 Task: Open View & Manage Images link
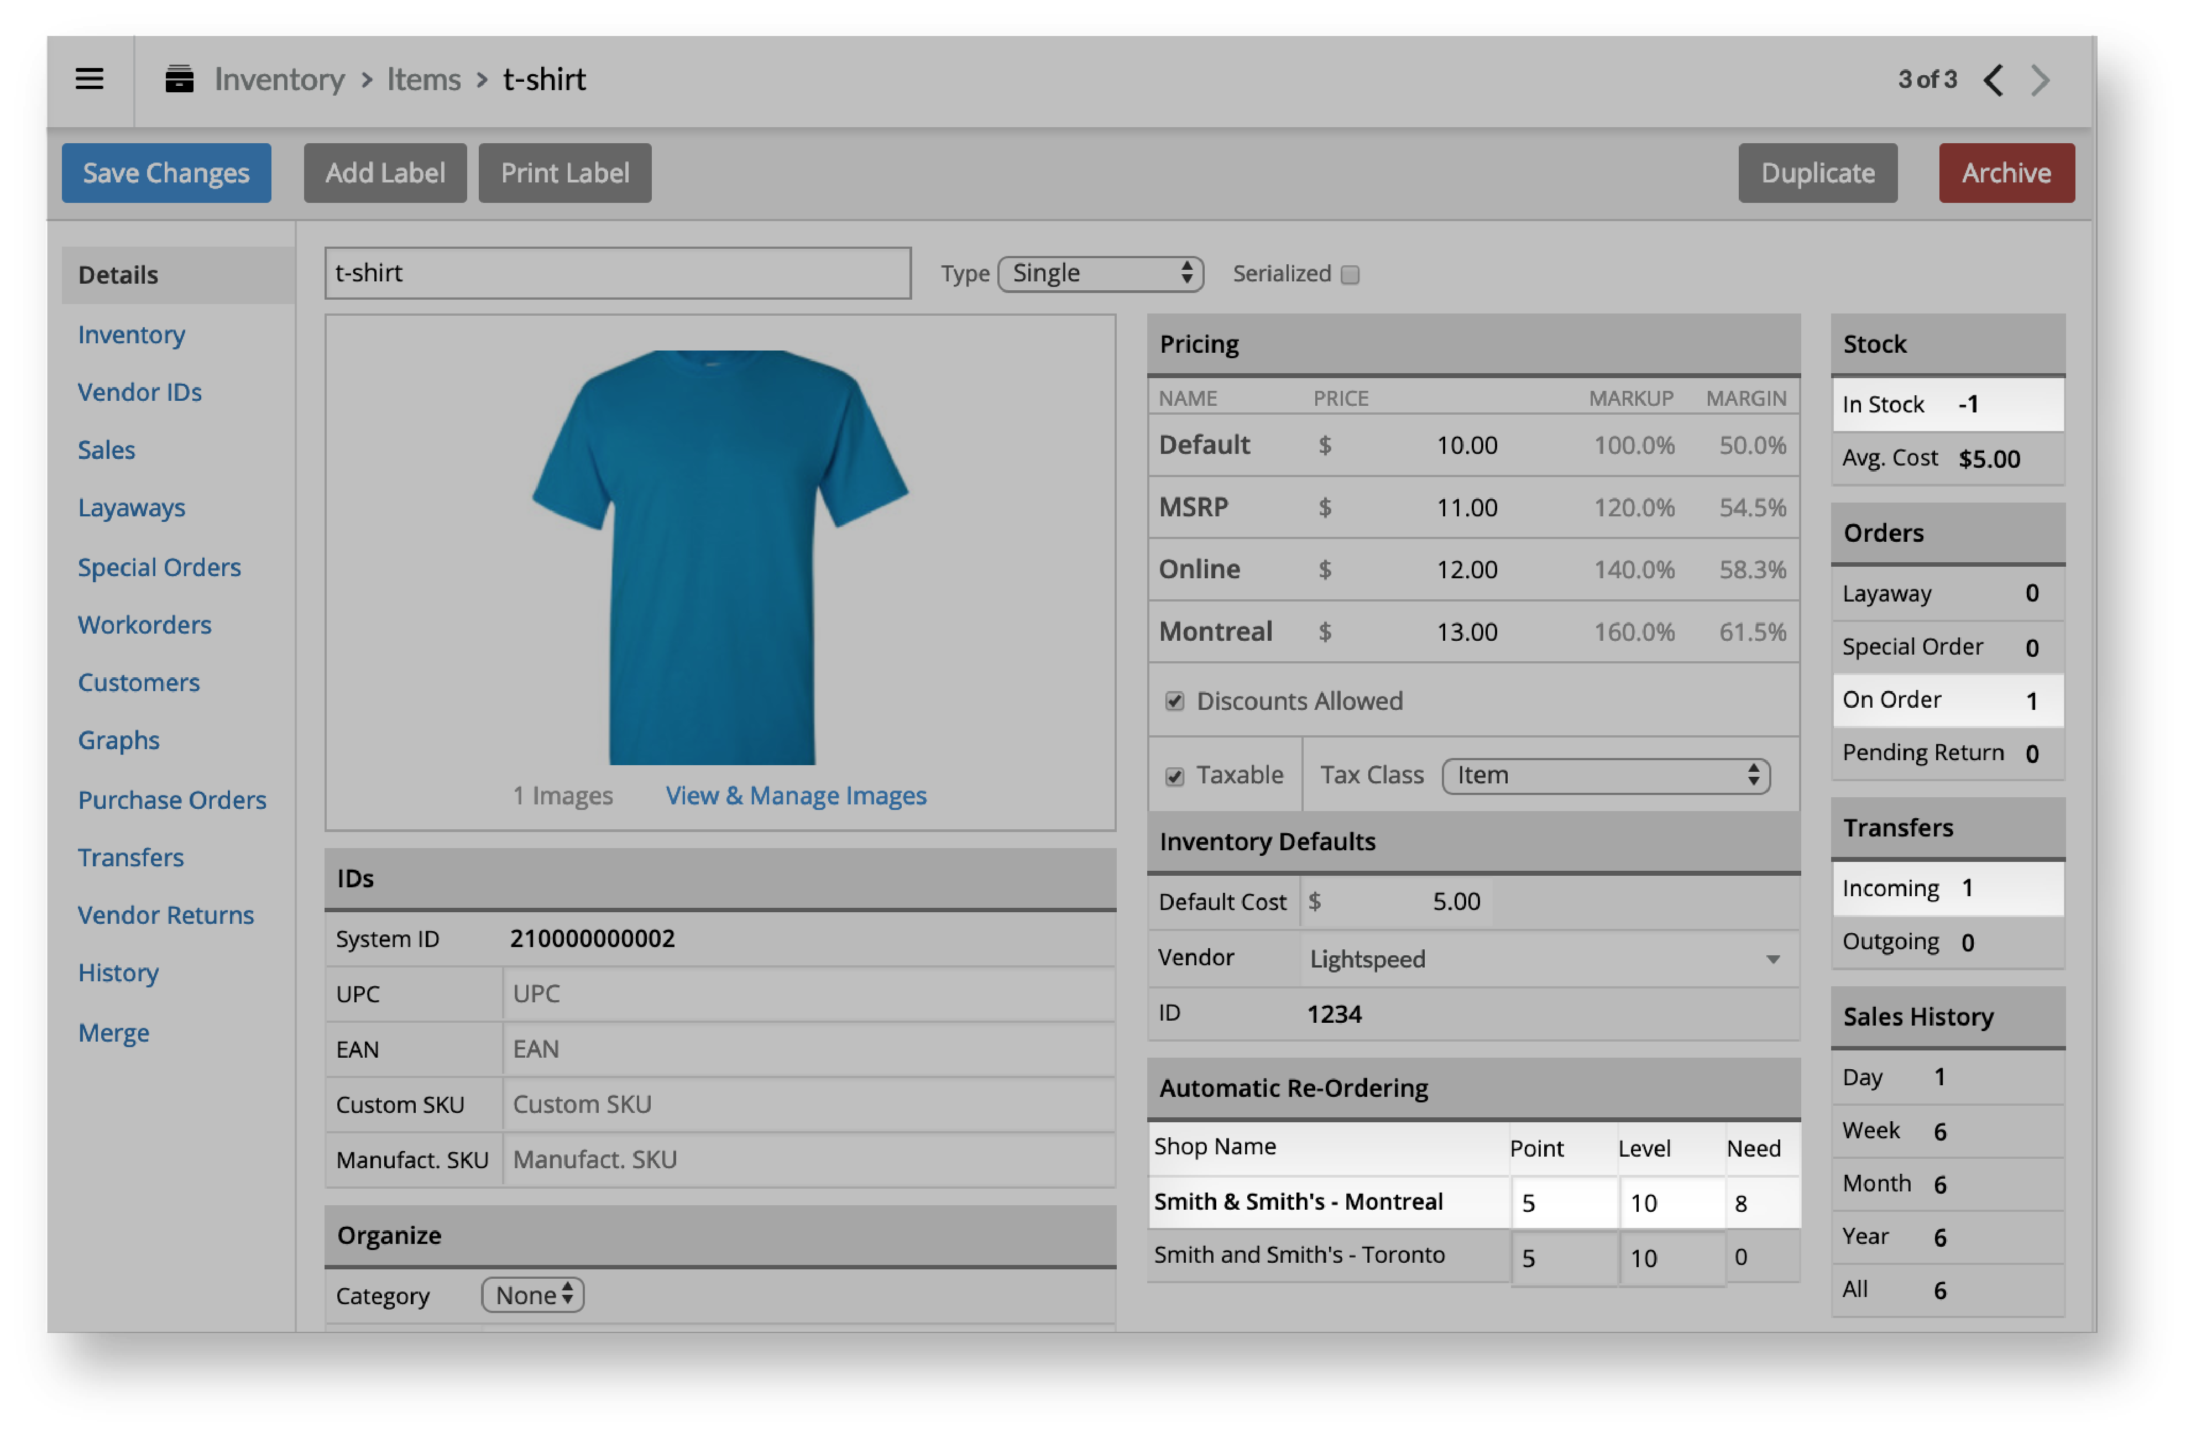coord(796,796)
